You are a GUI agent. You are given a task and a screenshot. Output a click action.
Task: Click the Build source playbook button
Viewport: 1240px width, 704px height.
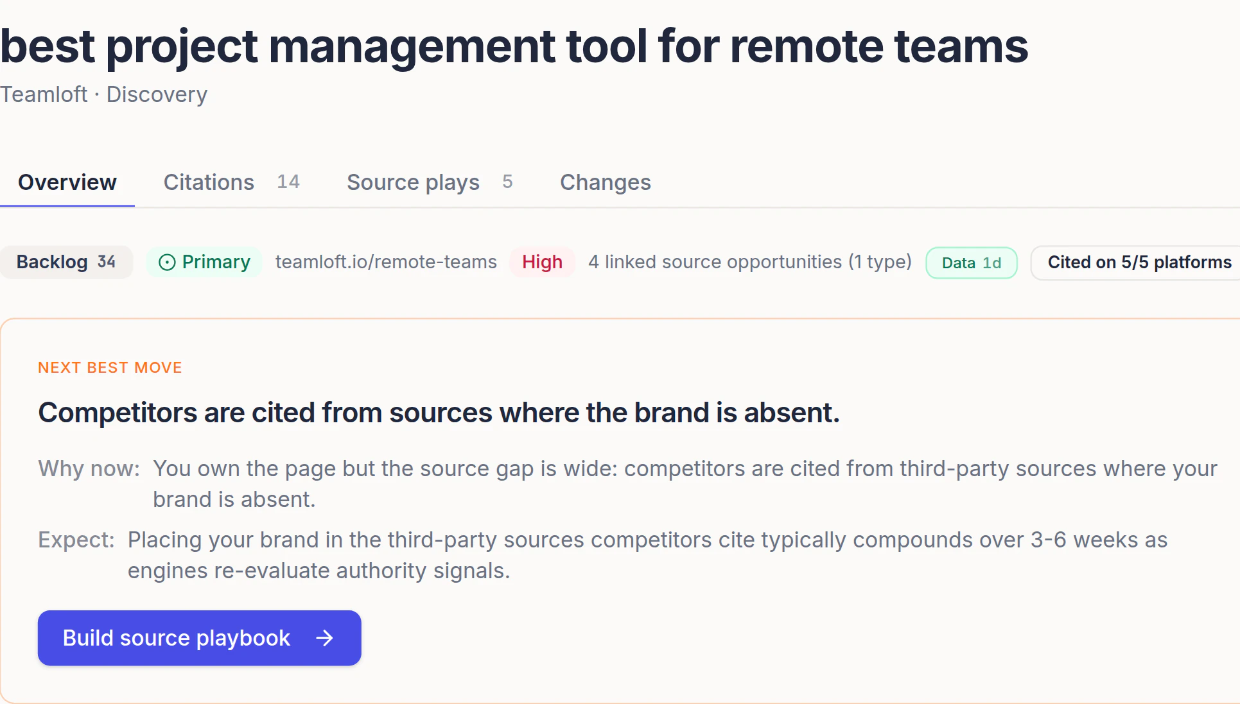click(199, 638)
